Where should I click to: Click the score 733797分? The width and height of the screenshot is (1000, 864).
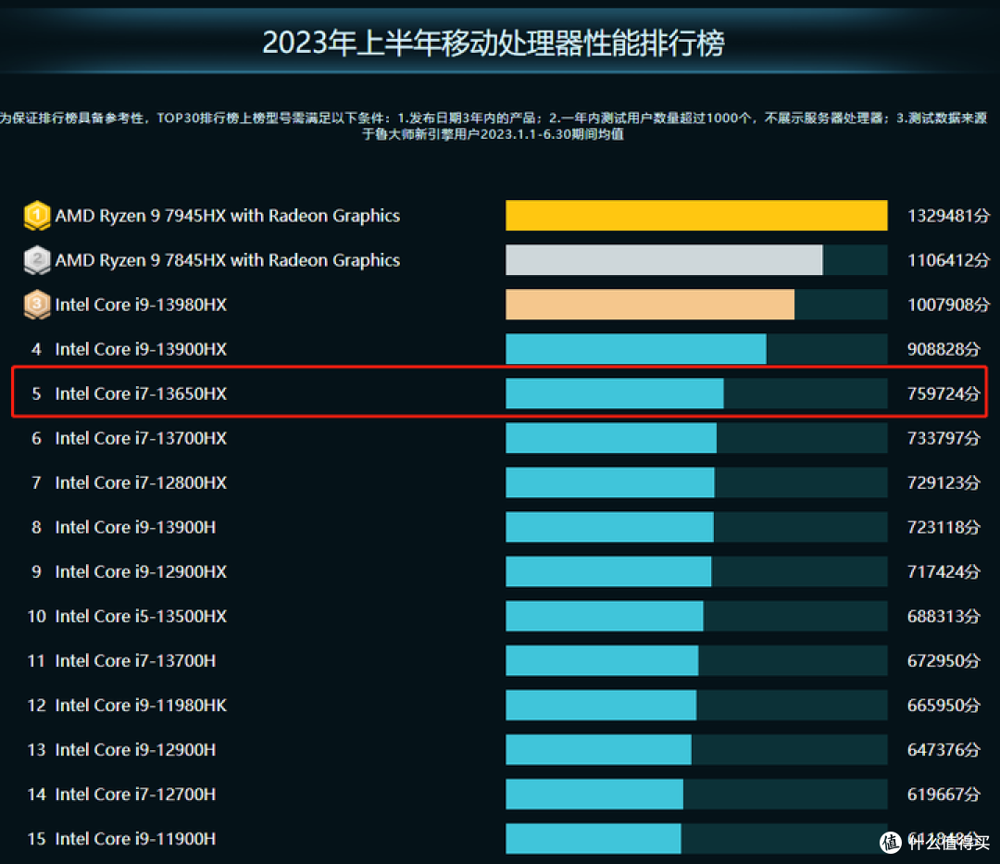click(944, 439)
